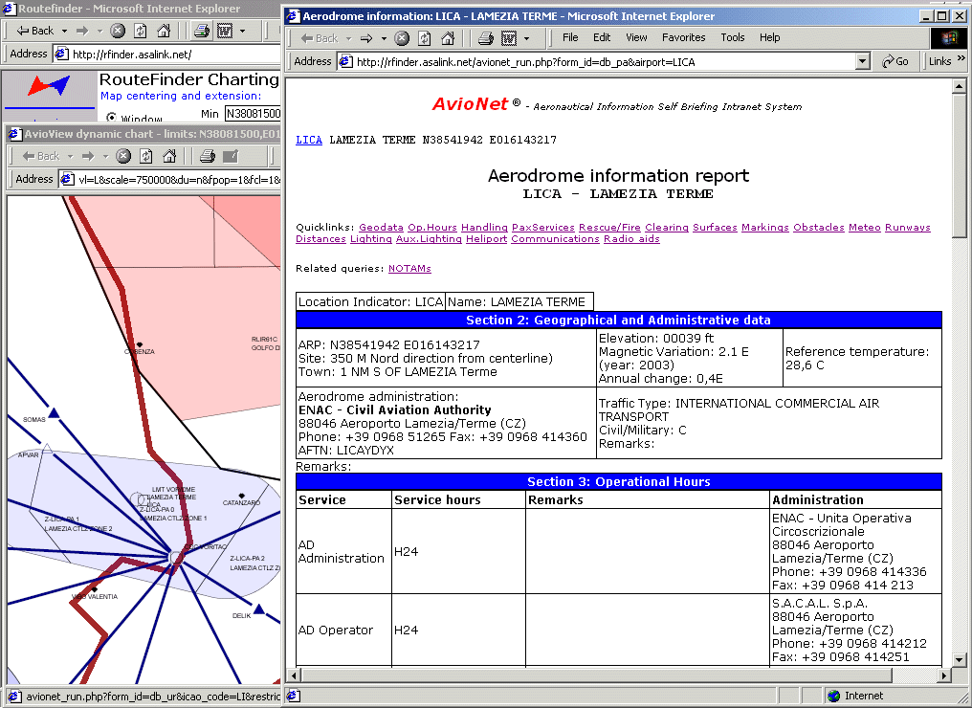Open the Help menu
The image size is (972, 708).
(x=769, y=38)
